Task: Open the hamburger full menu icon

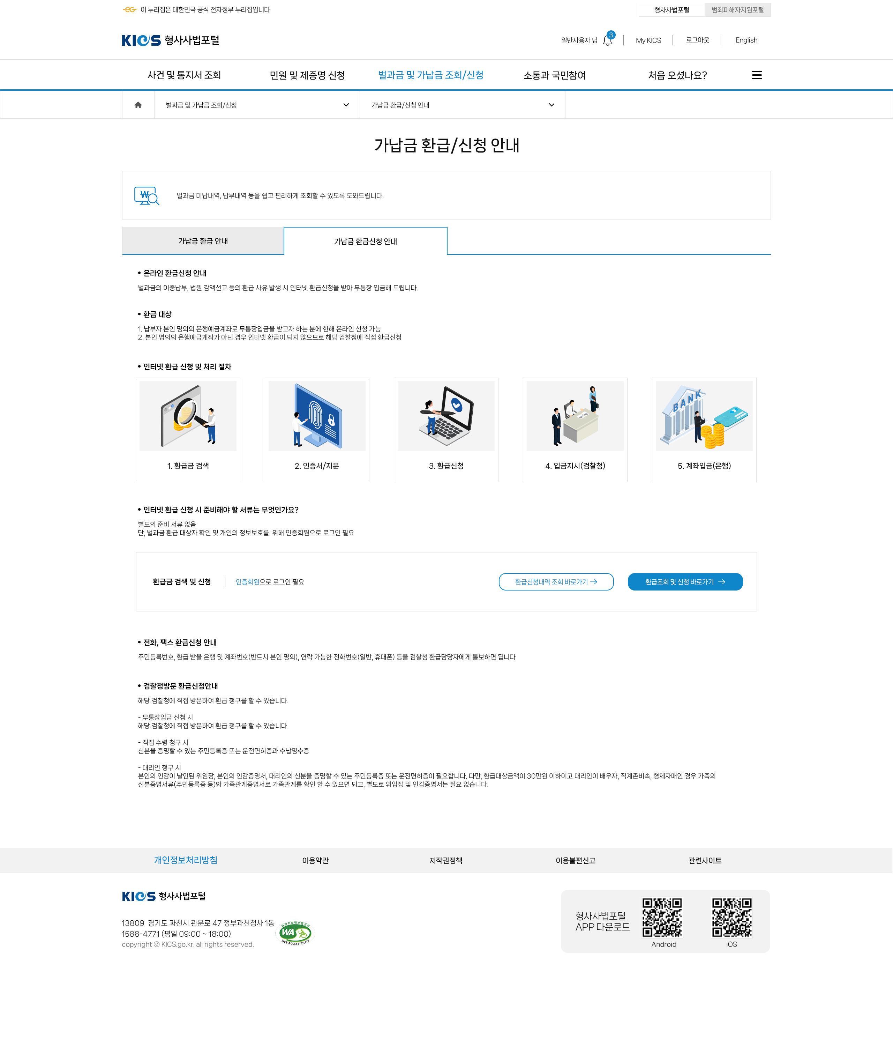Action: pos(756,75)
